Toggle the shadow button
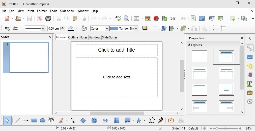The width and height of the screenshot is (255, 131). pos(145,28)
